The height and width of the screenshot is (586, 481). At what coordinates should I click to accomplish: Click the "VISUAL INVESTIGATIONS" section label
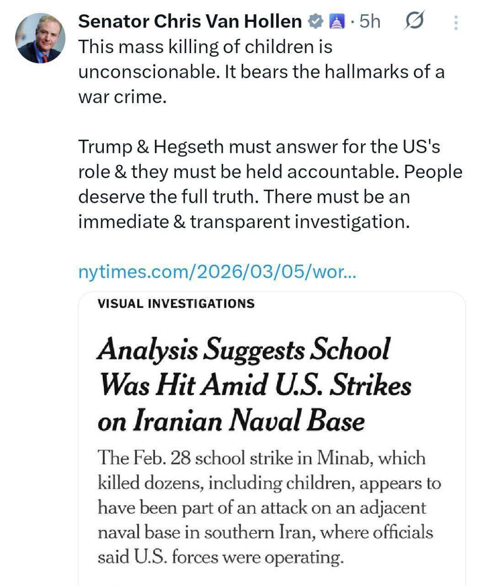(x=176, y=304)
